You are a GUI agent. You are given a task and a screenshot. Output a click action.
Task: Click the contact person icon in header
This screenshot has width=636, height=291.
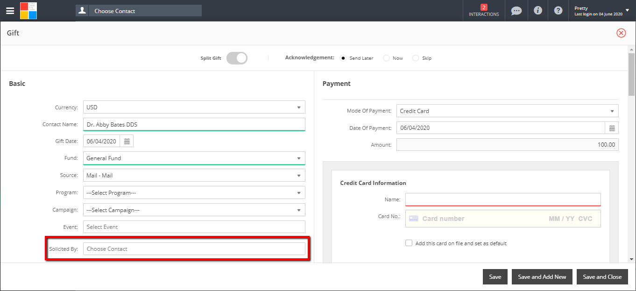(x=82, y=10)
